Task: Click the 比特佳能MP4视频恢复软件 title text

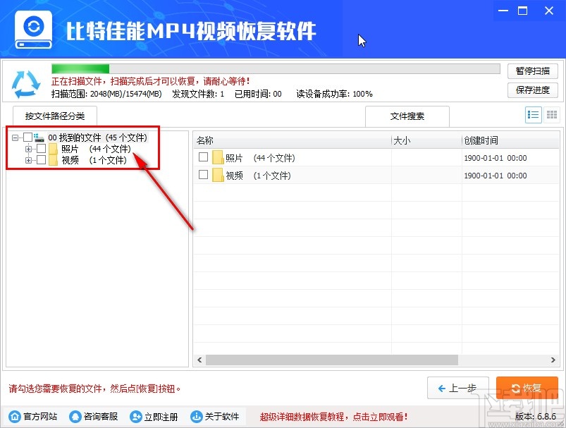Action: click(191, 31)
